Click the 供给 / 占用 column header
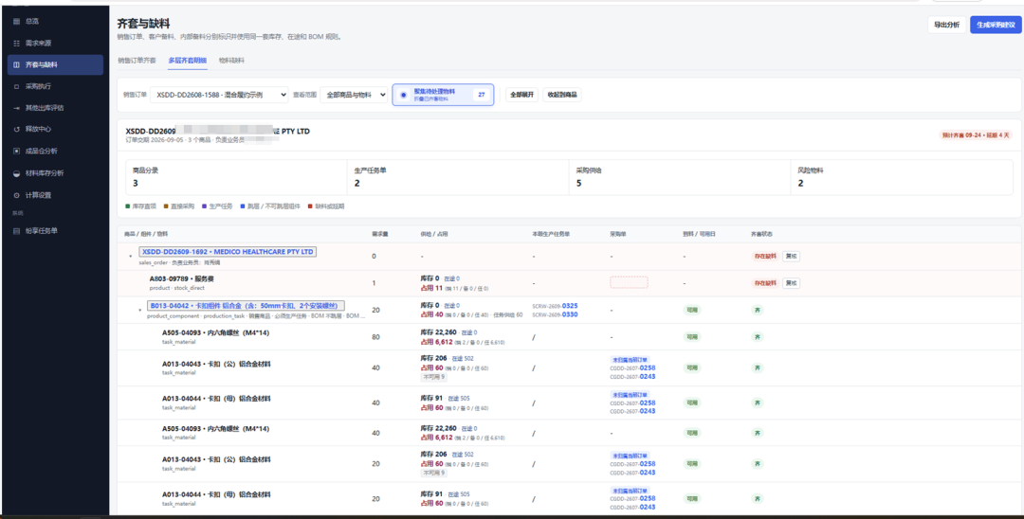The height and width of the screenshot is (519, 1024). click(x=434, y=234)
